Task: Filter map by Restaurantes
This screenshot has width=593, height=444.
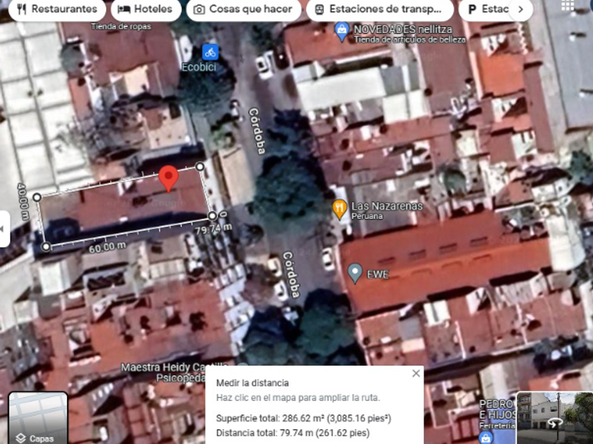Action: tap(57, 9)
